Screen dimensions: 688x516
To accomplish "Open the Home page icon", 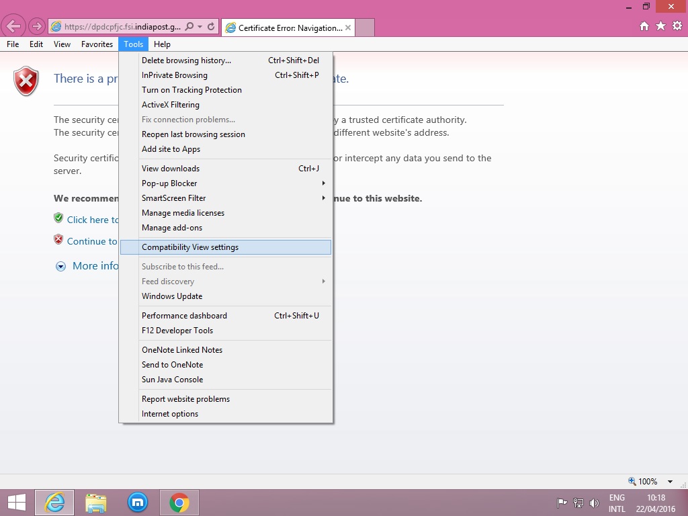I will coord(644,26).
